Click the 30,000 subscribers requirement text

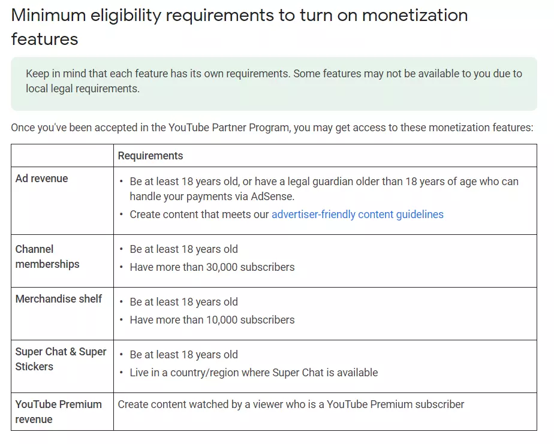[x=212, y=267]
